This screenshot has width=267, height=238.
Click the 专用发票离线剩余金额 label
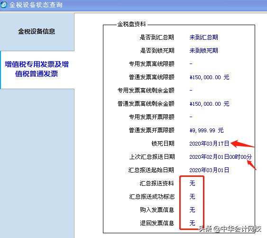point(146,91)
